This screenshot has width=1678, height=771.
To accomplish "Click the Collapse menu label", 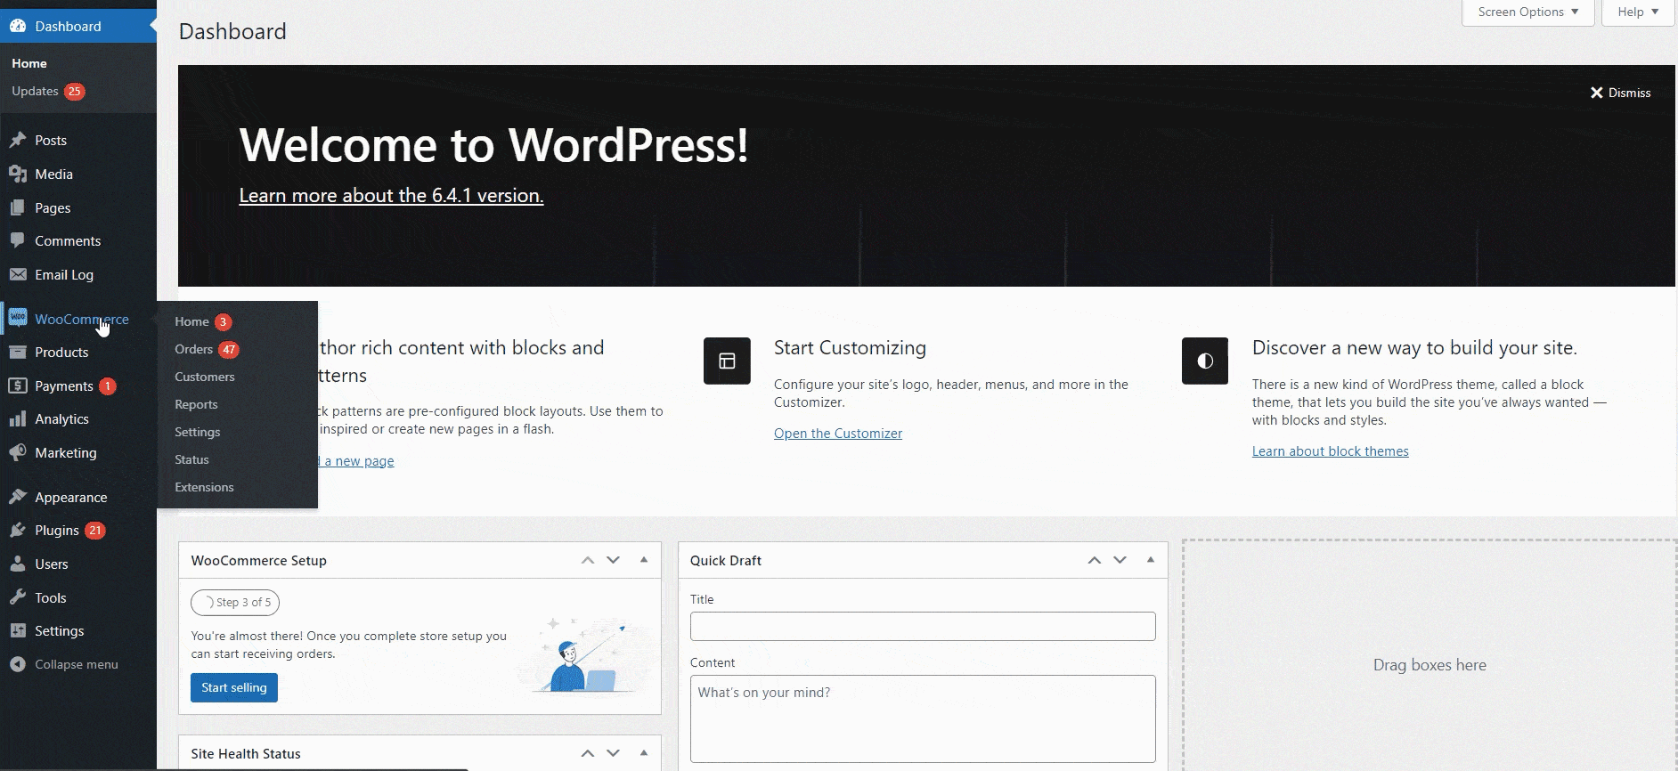I will coord(77,664).
